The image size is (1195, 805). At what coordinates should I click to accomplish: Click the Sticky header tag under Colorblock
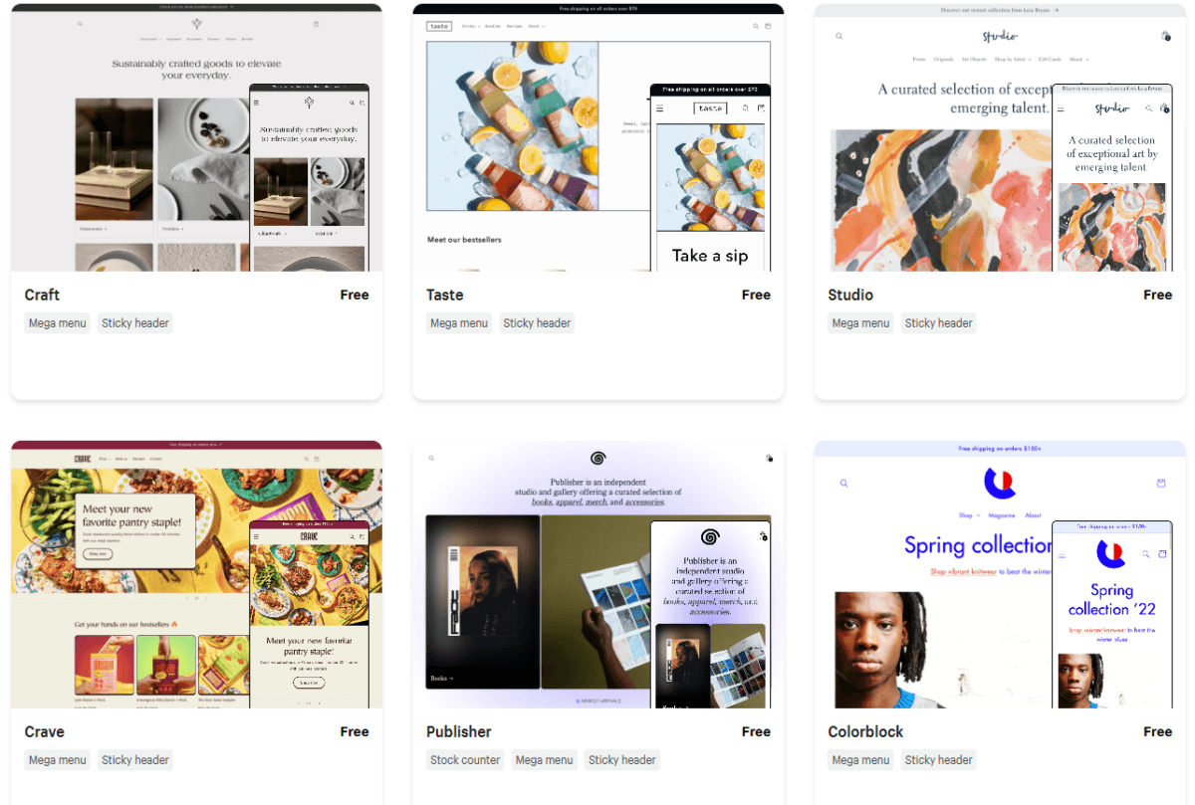pyautogui.click(x=939, y=760)
